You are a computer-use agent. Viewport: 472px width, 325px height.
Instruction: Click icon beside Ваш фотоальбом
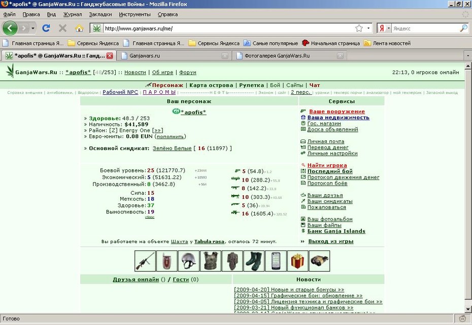(x=303, y=219)
